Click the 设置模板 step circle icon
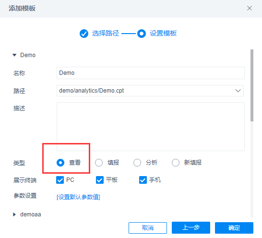 [142, 34]
